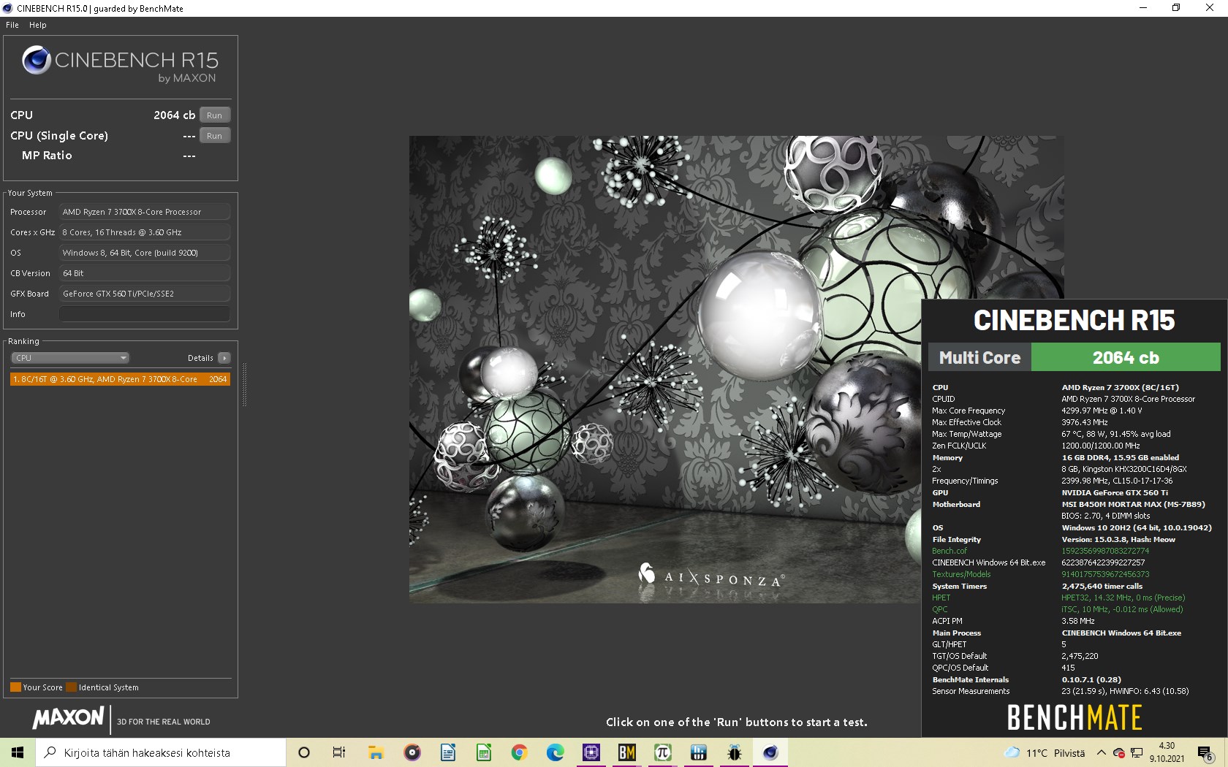
Task: Click the Motherboard MSI B450M value
Action: pos(1133,504)
